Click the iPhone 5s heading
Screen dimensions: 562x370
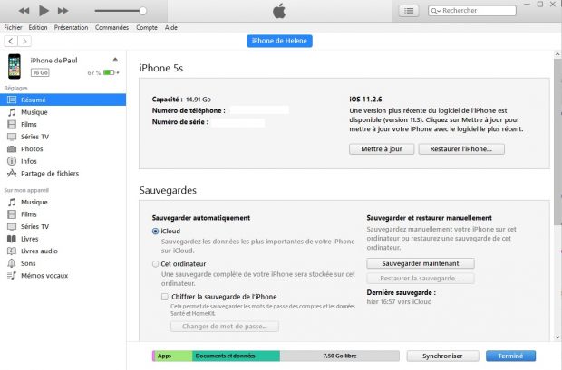[x=161, y=68]
